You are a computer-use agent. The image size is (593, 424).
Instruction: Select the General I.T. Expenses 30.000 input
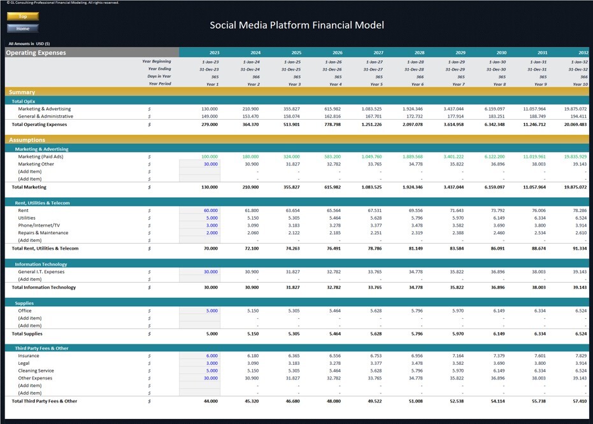pos(199,272)
